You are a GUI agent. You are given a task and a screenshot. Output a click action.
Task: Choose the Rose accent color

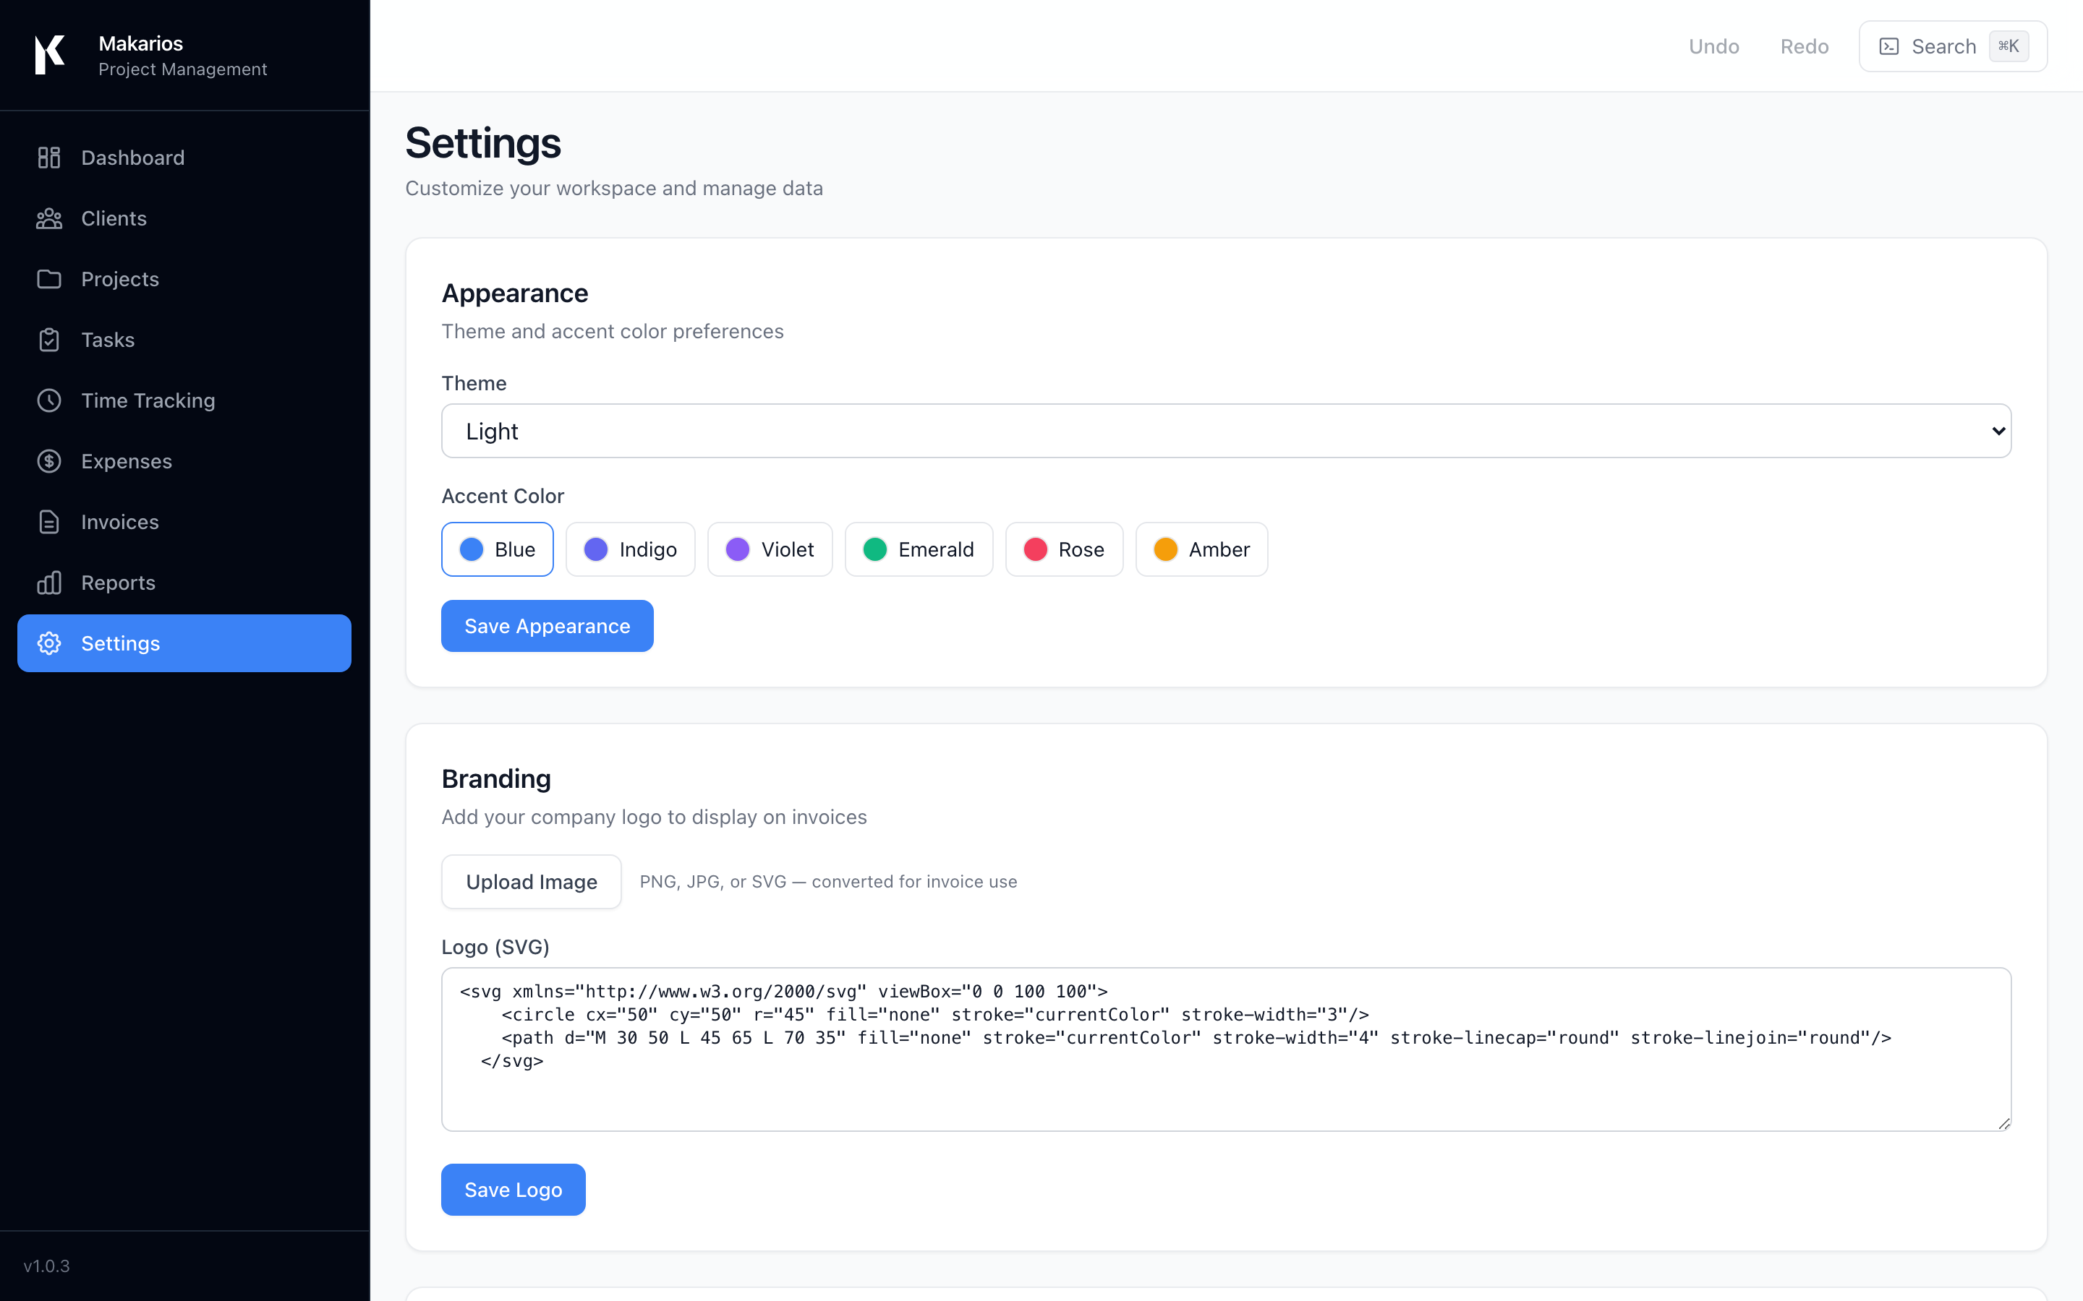[x=1064, y=549]
